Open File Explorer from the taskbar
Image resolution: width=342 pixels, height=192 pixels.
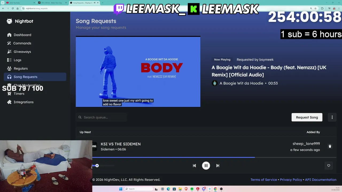pos(180,189)
